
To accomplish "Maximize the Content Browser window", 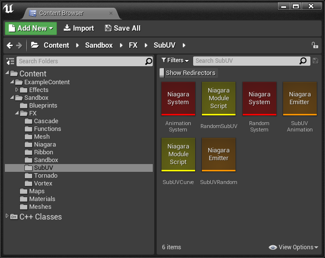I will pyautogui.click(x=296, y=6).
